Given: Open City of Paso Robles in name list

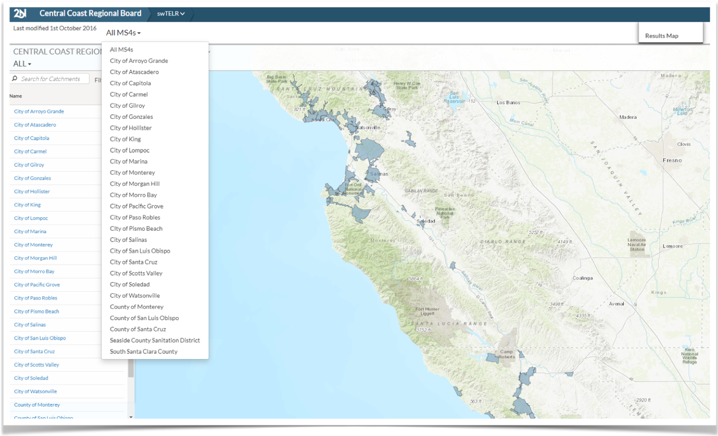Looking at the screenshot, I should click(x=35, y=298).
